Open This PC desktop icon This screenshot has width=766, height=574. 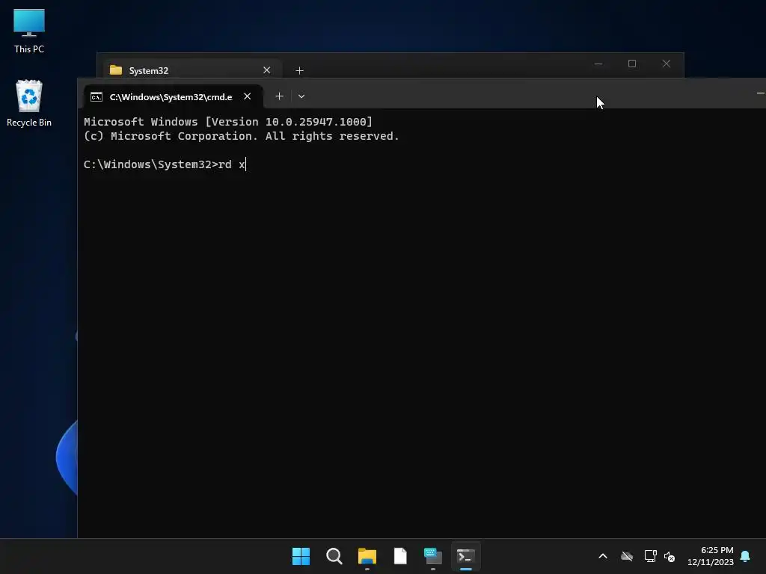29,31
